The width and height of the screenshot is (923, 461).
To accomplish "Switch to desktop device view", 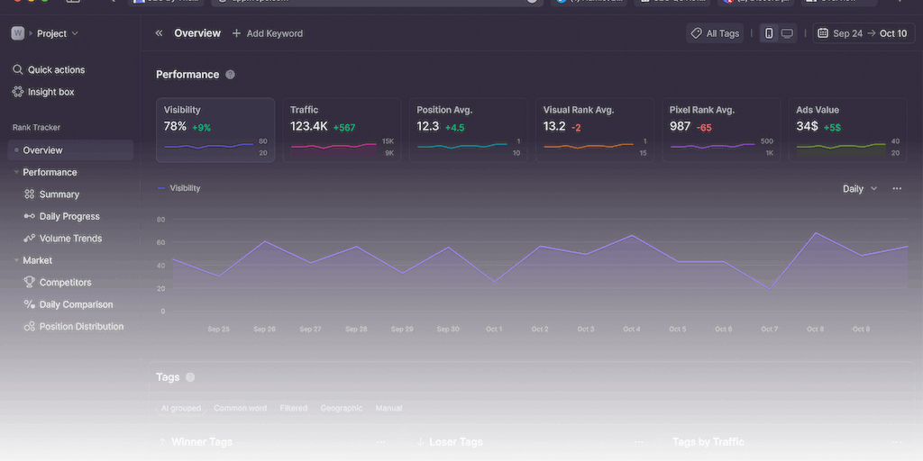I will pyautogui.click(x=787, y=33).
